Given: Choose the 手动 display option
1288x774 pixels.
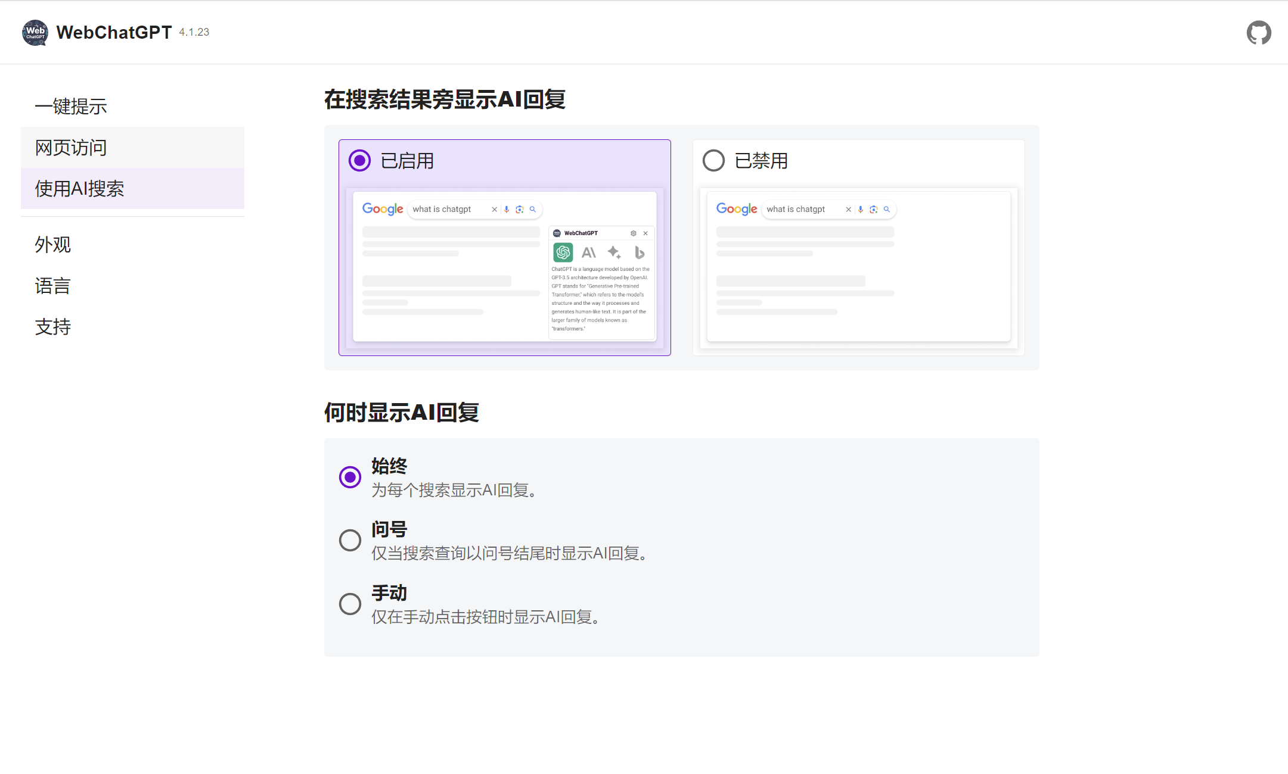Looking at the screenshot, I should point(350,604).
